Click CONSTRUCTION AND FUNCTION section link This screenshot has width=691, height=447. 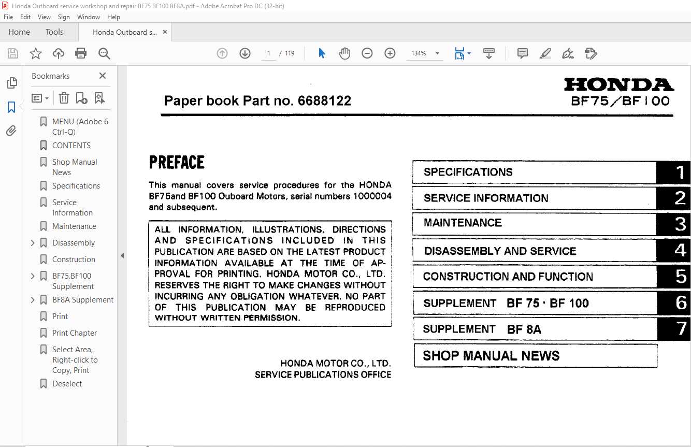pos(551,276)
